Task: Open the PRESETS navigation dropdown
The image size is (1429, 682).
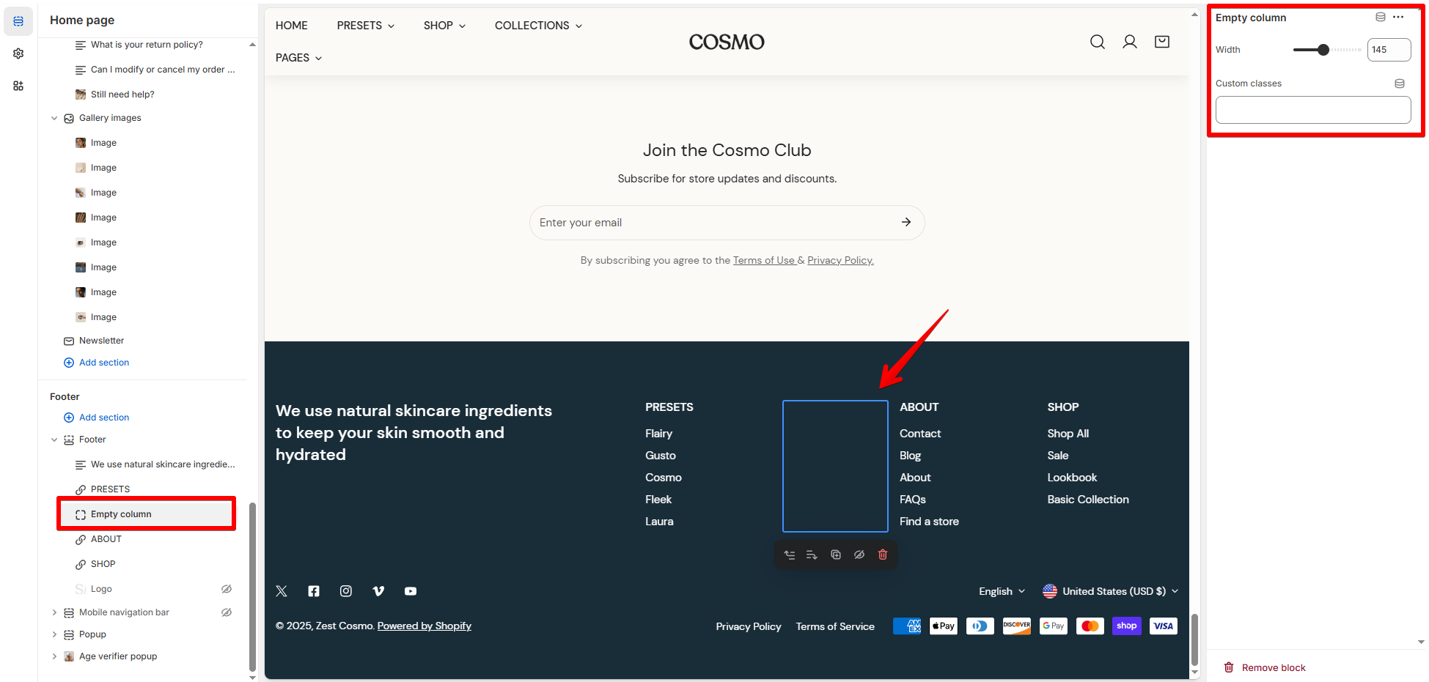Action: pyautogui.click(x=366, y=26)
